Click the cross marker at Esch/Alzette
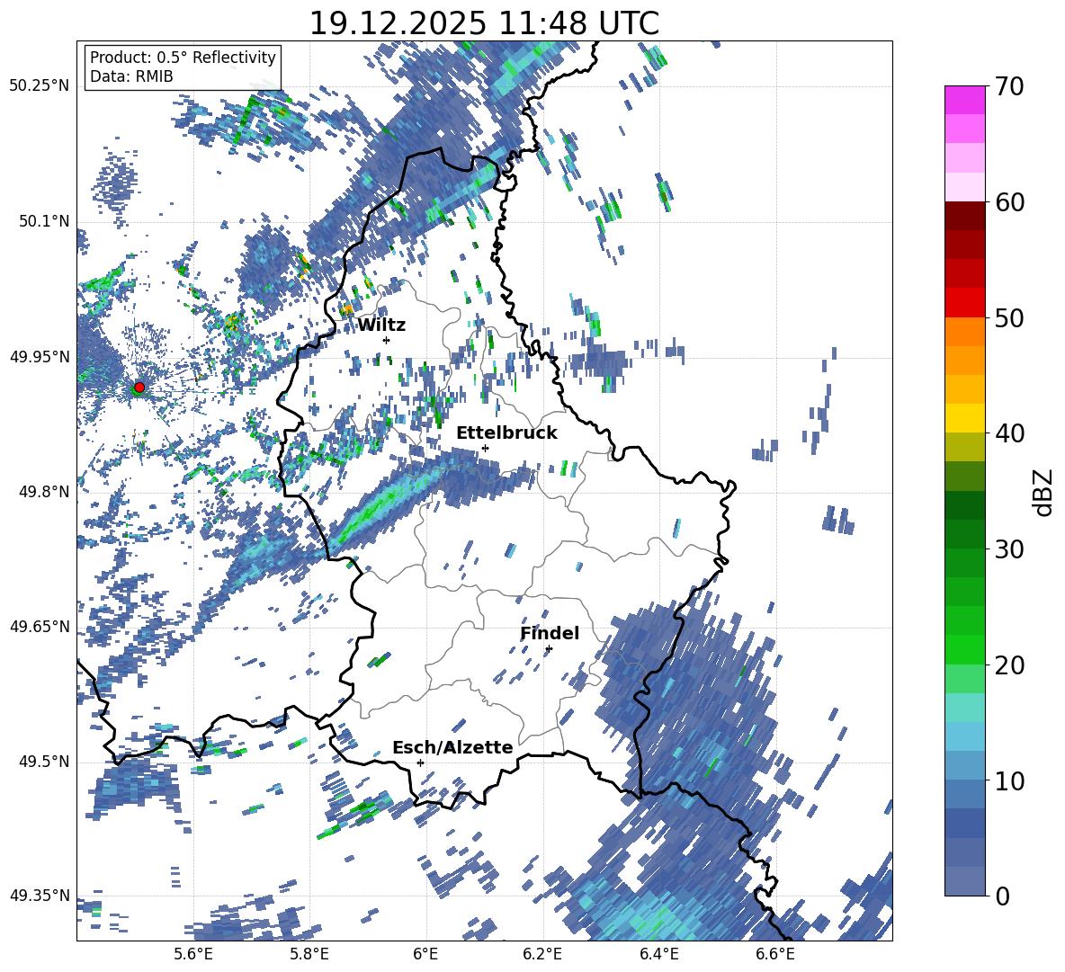 [420, 762]
